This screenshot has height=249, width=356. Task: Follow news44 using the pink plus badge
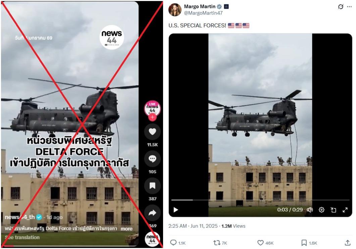point(152,117)
